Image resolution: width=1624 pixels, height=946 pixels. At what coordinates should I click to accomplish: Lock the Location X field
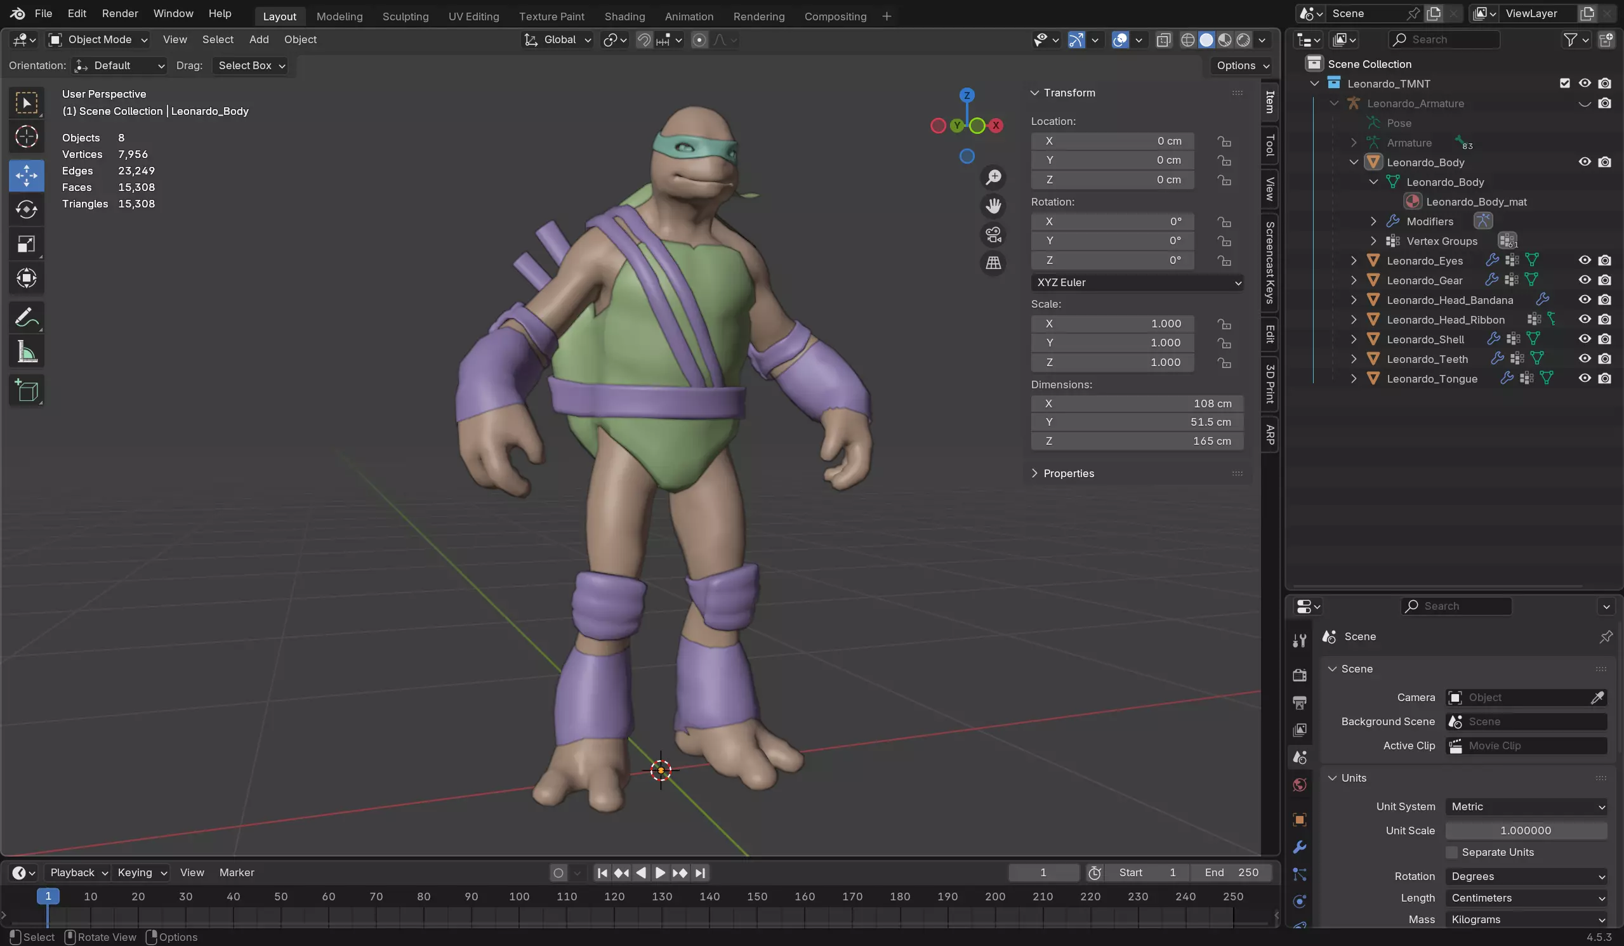click(1224, 141)
